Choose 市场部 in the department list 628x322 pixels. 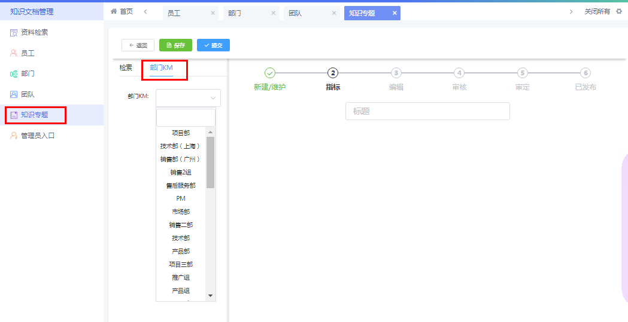(181, 212)
